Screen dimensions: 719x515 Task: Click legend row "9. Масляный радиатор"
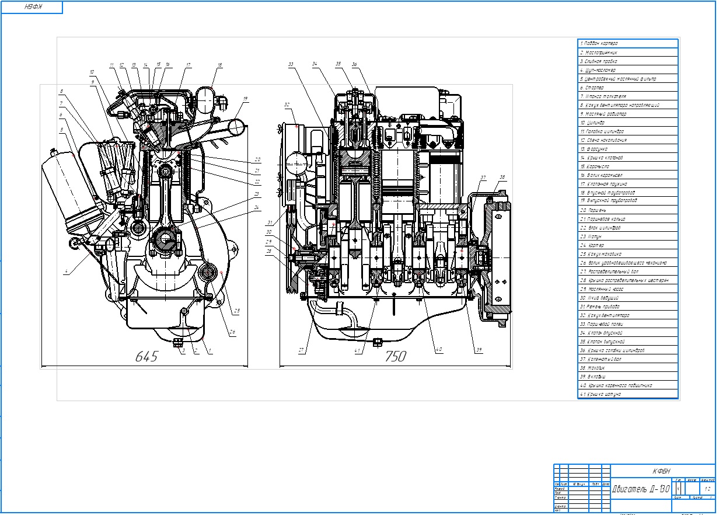(628, 114)
